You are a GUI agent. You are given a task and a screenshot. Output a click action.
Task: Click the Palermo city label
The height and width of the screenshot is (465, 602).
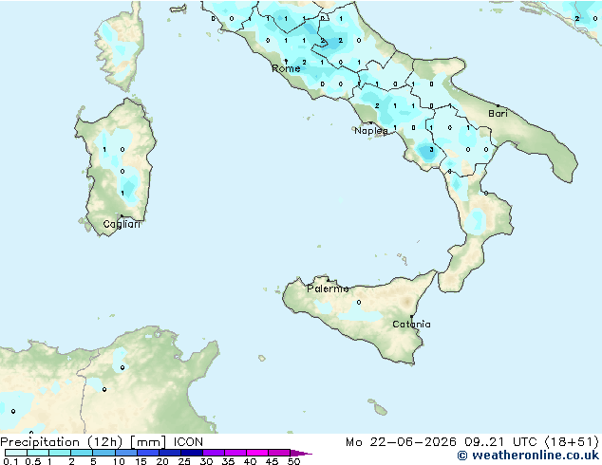point(328,288)
